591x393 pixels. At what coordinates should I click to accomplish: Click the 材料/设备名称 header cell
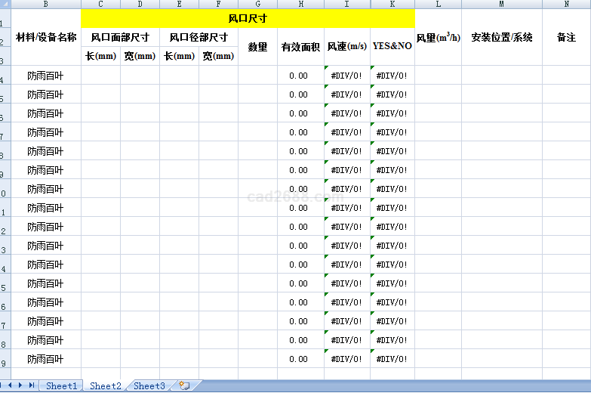[46, 37]
